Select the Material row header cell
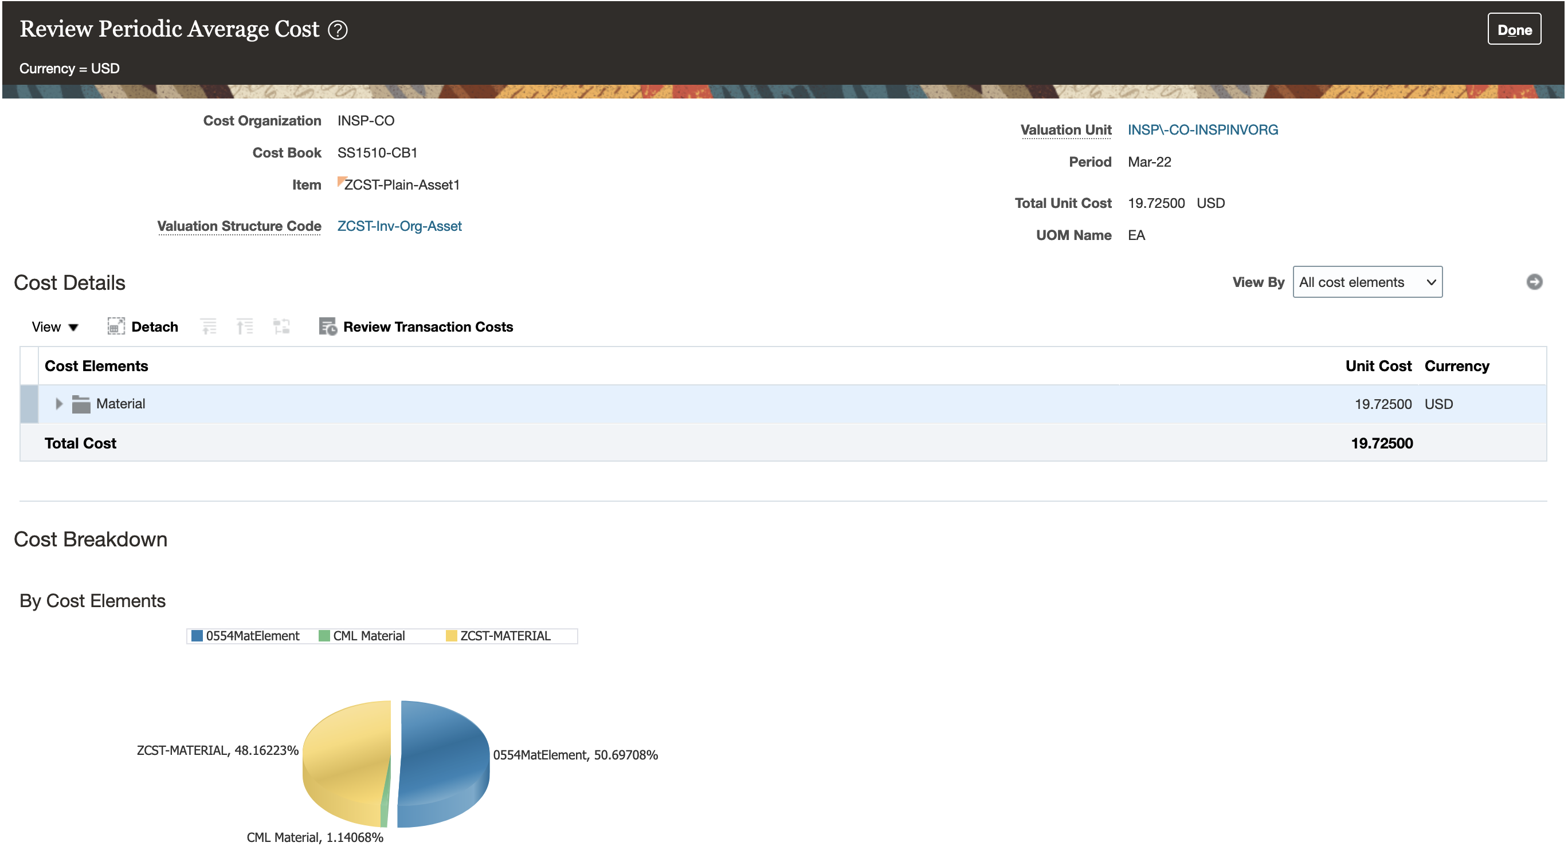Viewport: 1568px width, 866px height. [29, 404]
